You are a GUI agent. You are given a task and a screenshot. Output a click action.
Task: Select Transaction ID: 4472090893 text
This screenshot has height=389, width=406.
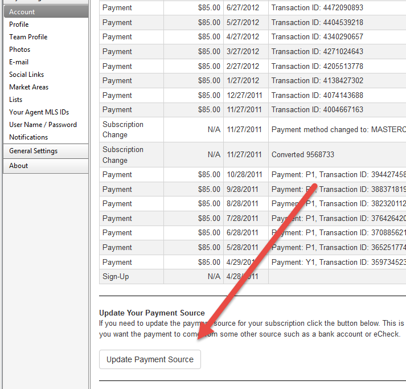coord(317,8)
